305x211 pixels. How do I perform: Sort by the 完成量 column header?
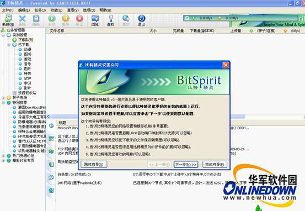point(178,30)
